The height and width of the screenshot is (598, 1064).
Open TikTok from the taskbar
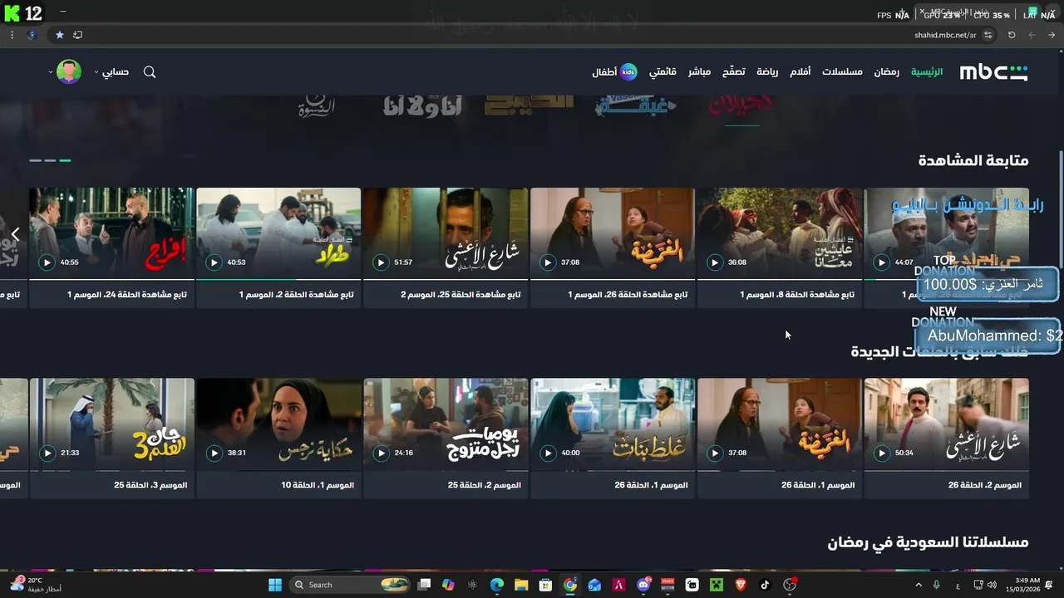[x=765, y=585]
